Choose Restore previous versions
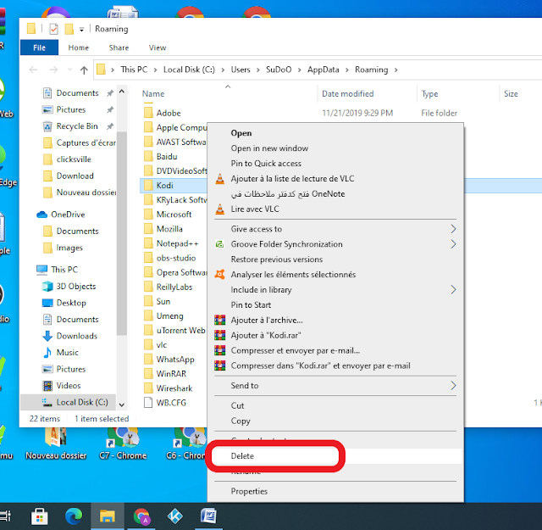The height and width of the screenshot is (530, 542). 335,259
